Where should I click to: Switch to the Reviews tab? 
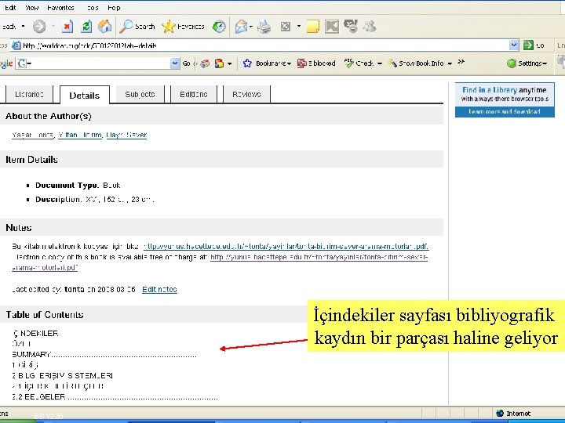pyautogui.click(x=246, y=94)
